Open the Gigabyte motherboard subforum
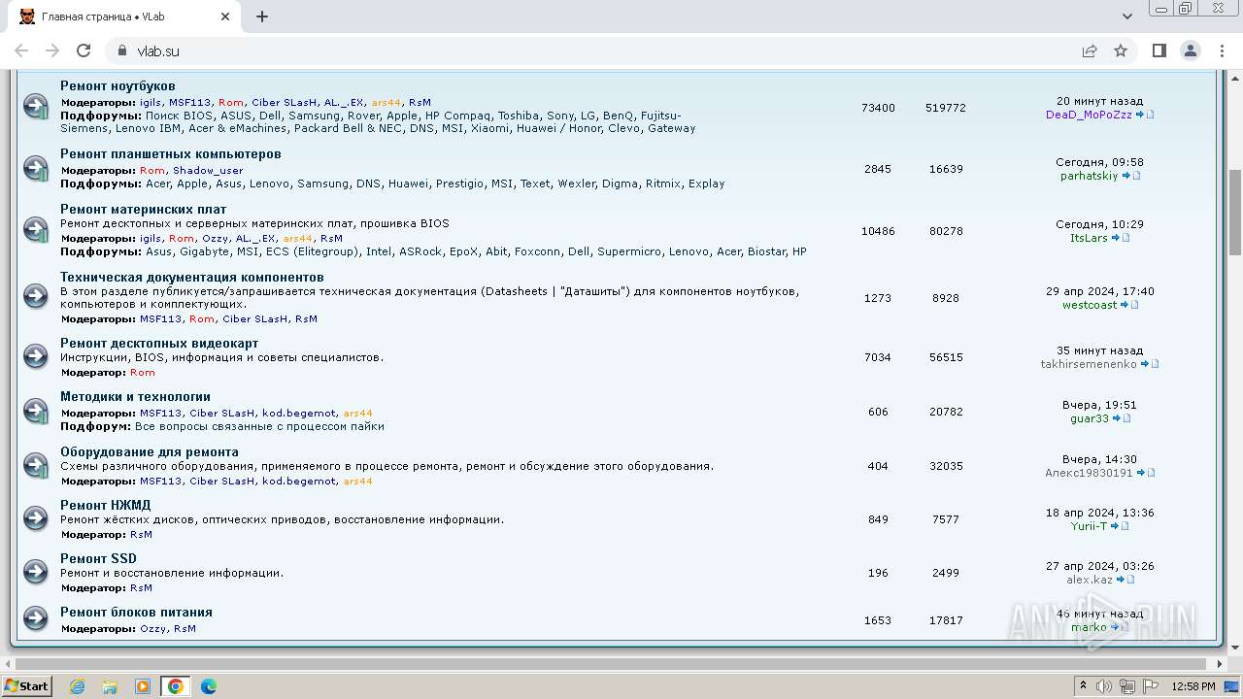The image size is (1243, 699). tap(205, 251)
